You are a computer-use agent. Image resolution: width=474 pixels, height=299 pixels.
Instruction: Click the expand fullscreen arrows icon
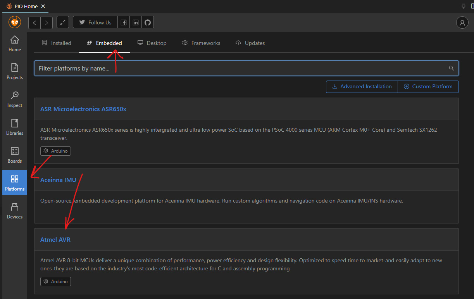point(63,22)
